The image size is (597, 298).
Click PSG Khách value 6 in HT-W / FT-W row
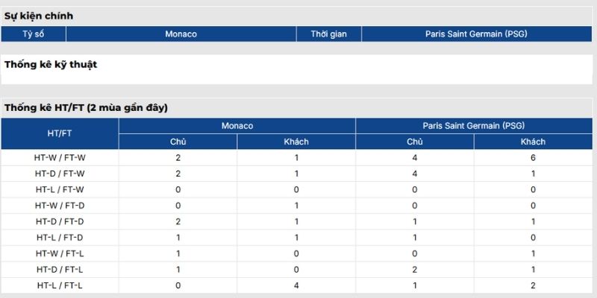tap(533, 158)
